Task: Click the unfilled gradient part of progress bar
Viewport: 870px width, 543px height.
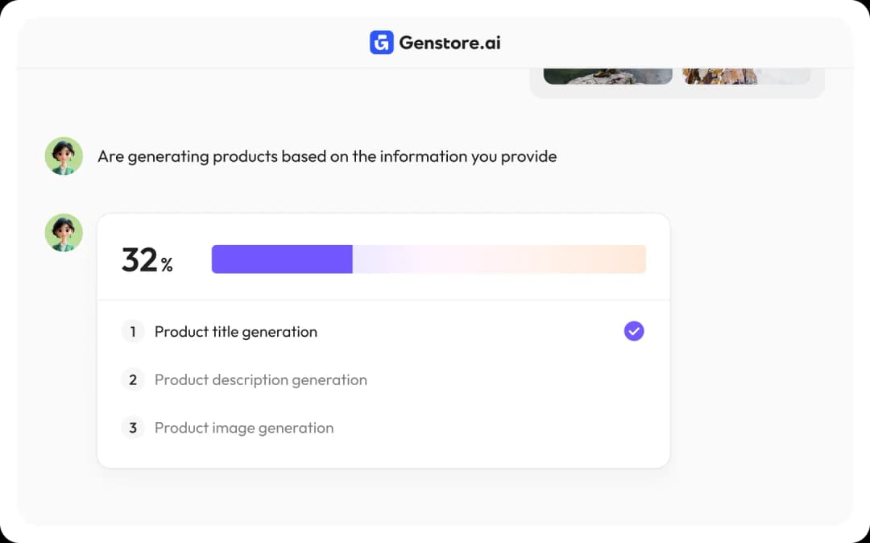Action: [x=499, y=259]
